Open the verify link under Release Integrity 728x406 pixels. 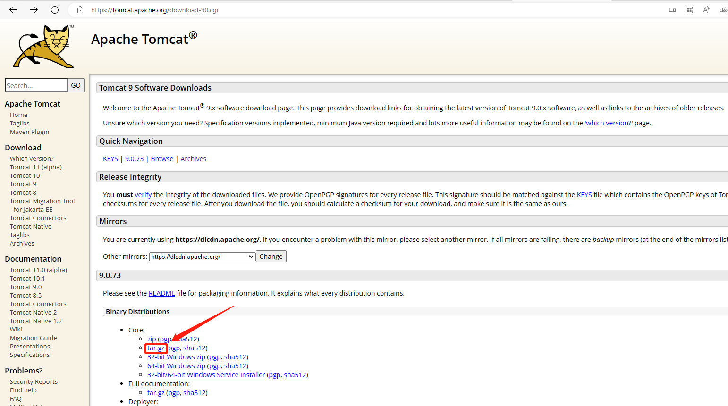pyautogui.click(x=143, y=195)
